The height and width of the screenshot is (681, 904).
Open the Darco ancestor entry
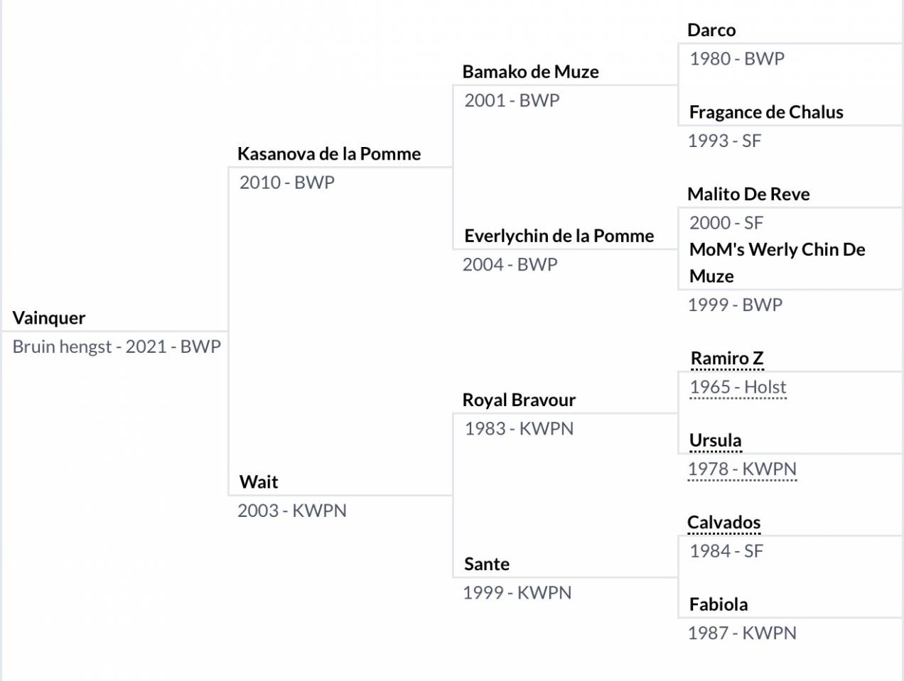pyautogui.click(x=711, y=30)
